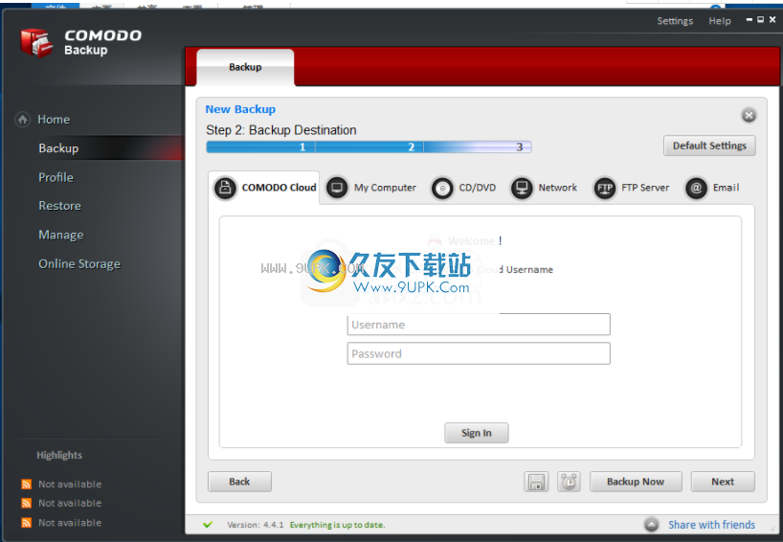Go to the Profile section

pos(56,177)
